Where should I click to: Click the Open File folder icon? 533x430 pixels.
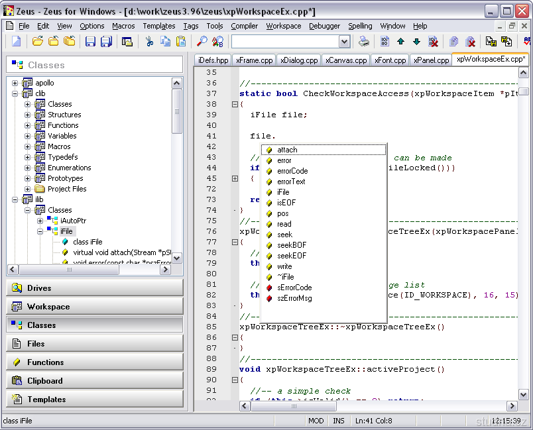tap(38, 42)
